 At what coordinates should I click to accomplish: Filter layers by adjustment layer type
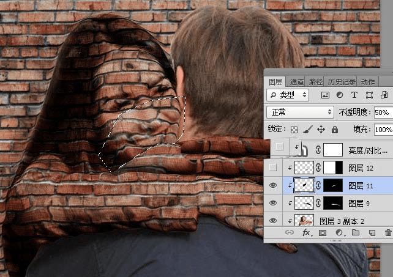340,95
